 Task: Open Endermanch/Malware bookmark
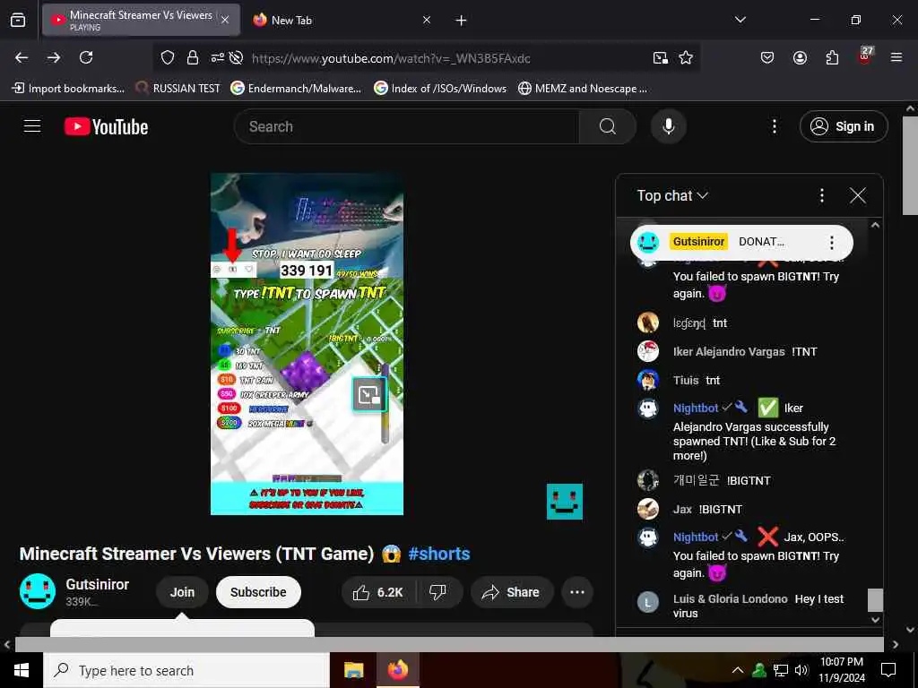click(296, 89)
